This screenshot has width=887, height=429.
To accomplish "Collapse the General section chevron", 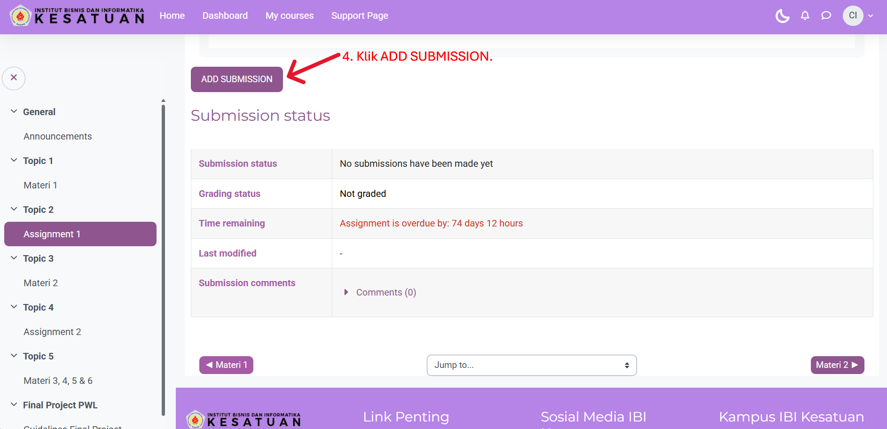I will click(x=14, y=111).
